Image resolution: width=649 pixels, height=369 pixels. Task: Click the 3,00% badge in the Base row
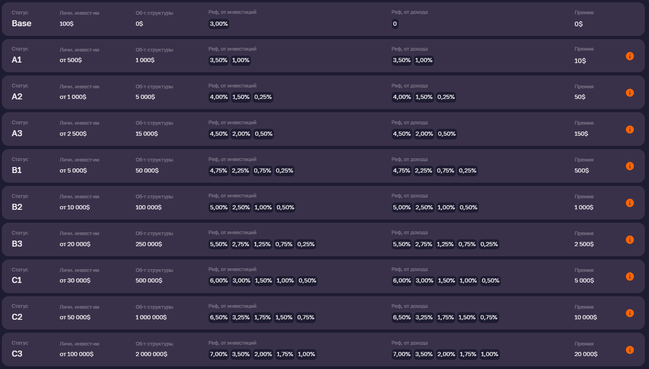[x=219, y=23]
